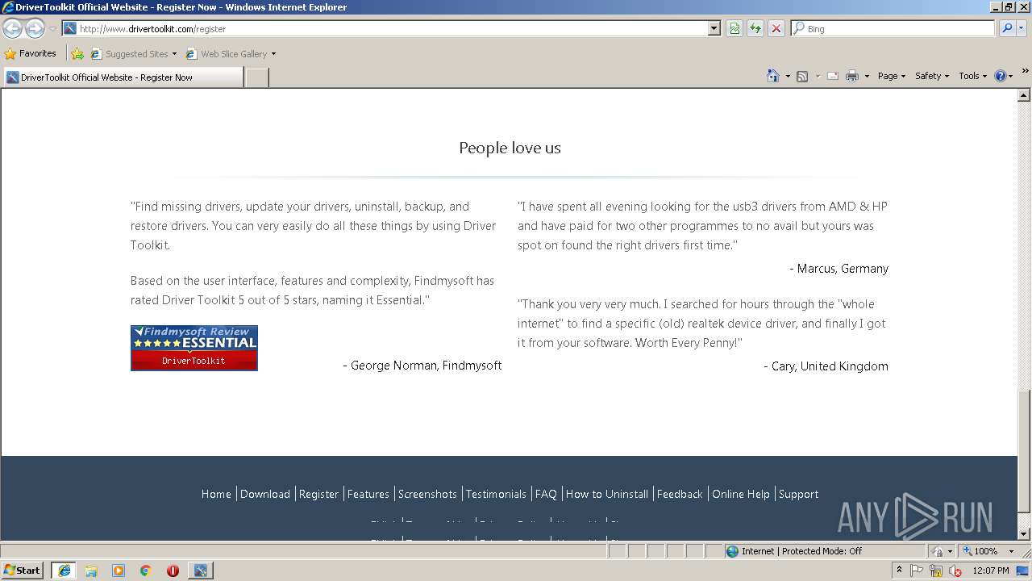Expand the address bar history dropdown
Image resolution: width=1032 pixels, height=581 pixels.
(x=714, y=28)
